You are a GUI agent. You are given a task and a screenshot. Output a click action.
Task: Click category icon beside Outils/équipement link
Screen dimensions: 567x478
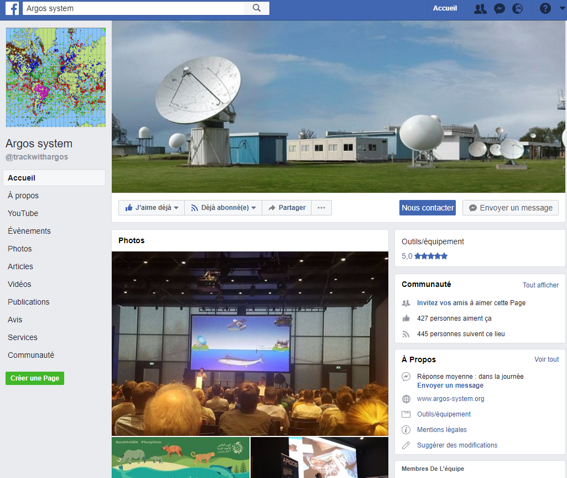(406, 414)
